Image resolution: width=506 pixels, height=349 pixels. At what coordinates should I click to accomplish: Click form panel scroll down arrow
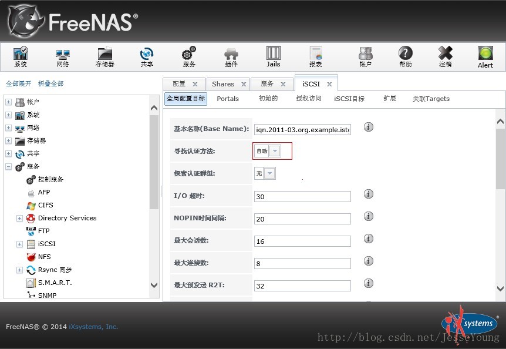(x=500, y=288)
